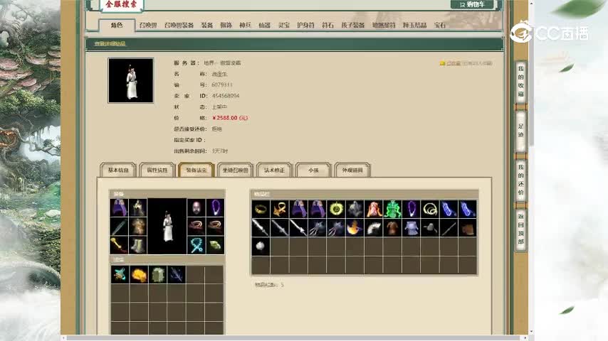The image size is (608, 341).
Task: Inspect the equipped green jade piece
Action: [x=215, y=245]
